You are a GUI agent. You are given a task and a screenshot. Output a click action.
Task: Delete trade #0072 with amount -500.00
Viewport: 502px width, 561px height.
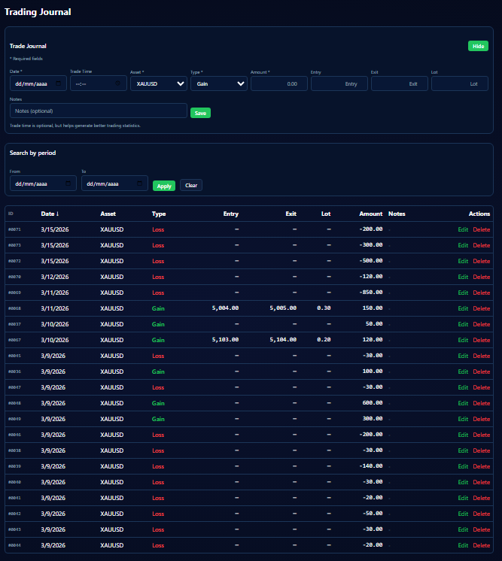tap(481, 261)
